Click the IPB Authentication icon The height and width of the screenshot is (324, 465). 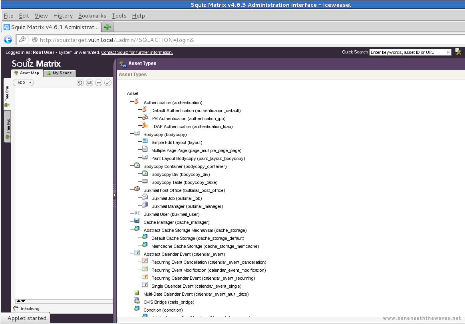145,117
